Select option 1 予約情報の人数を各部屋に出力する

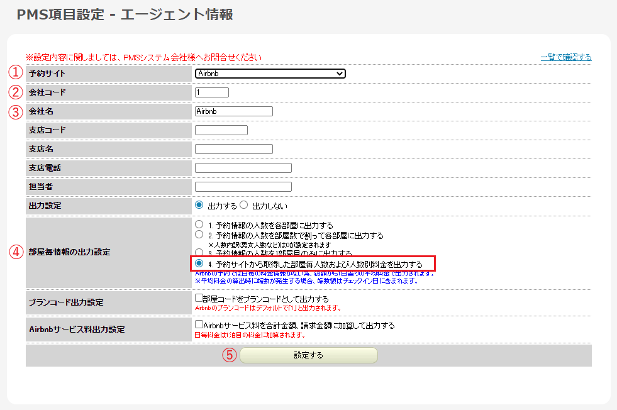click(x=199, y=224)
